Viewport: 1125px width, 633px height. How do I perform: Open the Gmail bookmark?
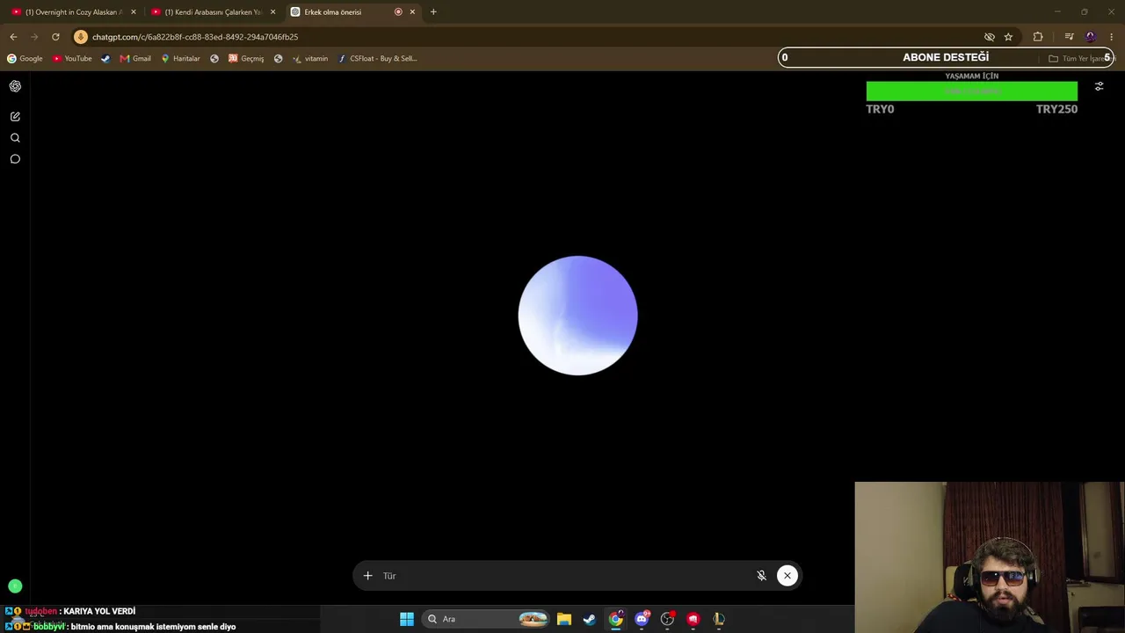point(135,59)
